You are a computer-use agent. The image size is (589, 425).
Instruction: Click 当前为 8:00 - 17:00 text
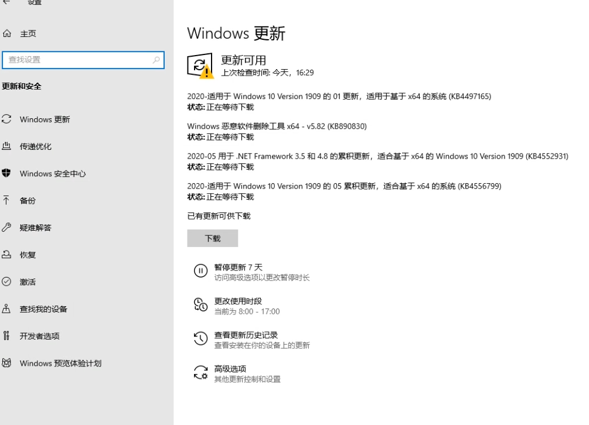(x=247, y=311)
